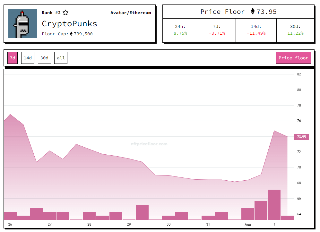The height and width of the screenshot is (232, 320).
Task: Click the 7d change value -3.71%
Action: pyautogui.click(x=217, y=33)
